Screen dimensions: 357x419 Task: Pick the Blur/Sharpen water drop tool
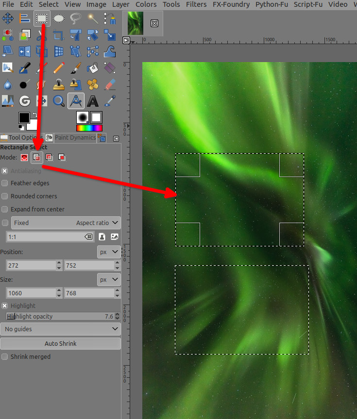pos(8,84)
